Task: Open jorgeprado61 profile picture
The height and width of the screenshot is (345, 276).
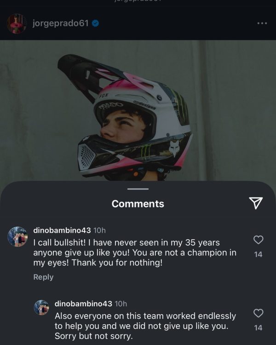Action: [17, 23]
